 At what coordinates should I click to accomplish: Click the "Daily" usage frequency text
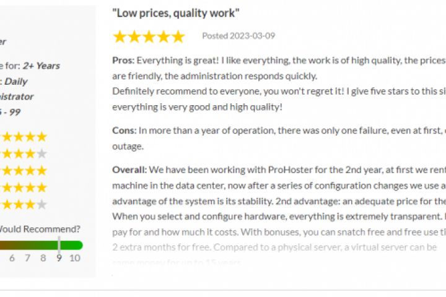(x=16, y=81)
